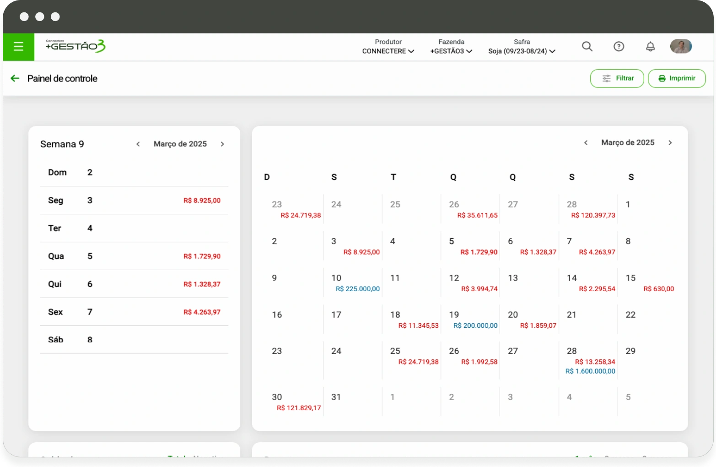Go to previous month in calendar panel

click(x=586, y=143)
